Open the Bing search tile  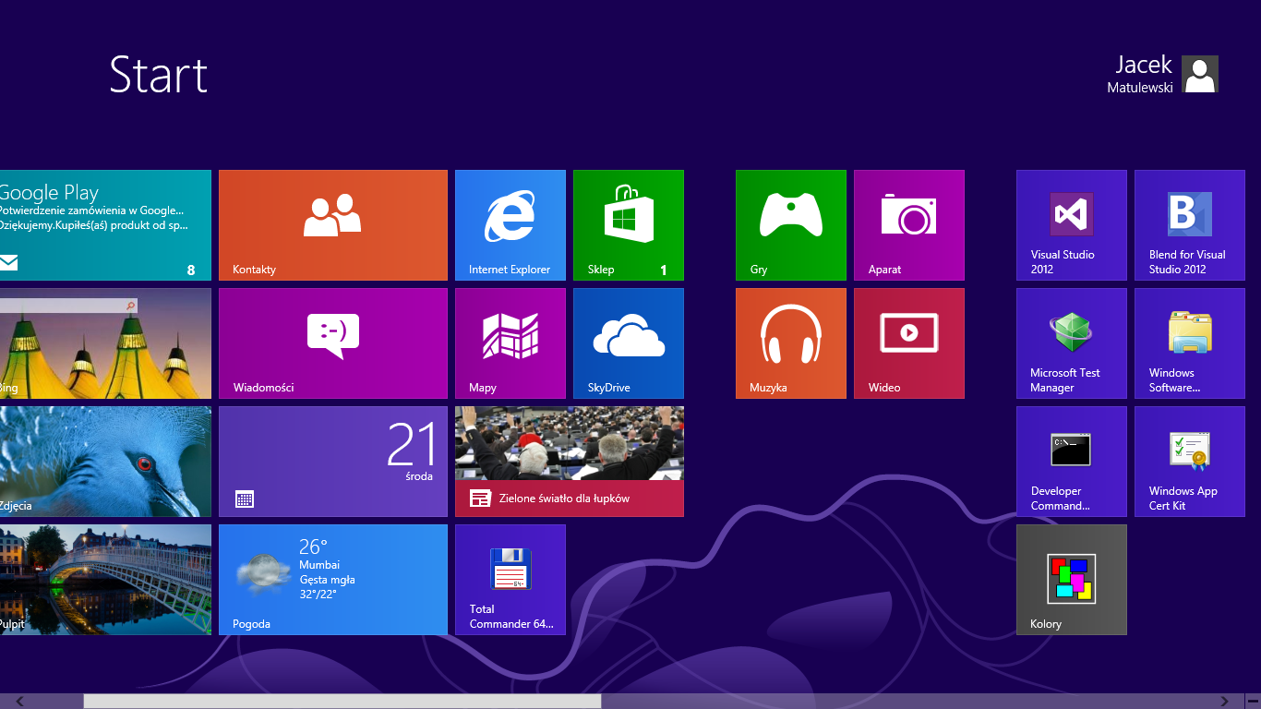105,343
